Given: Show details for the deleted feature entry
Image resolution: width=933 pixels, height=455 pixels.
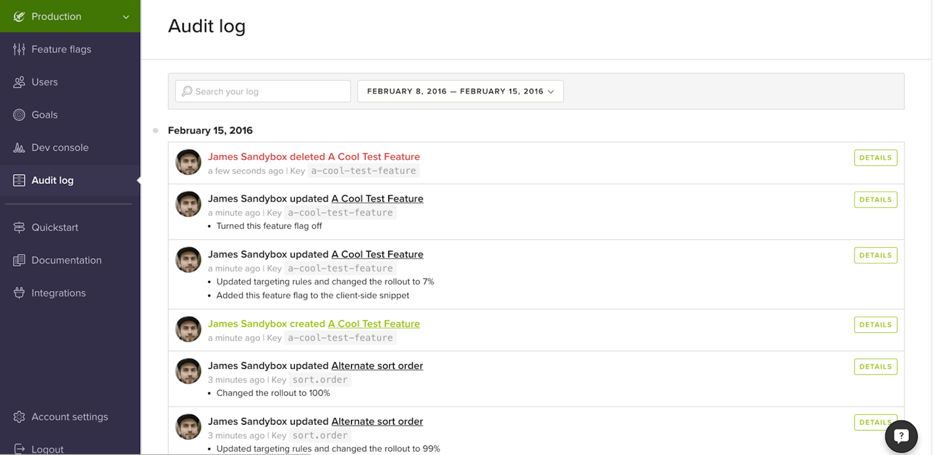Looking at the screenshot, I should pos(876,158).
